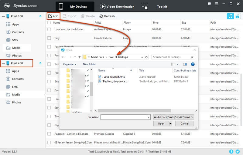The height and width of the screenshot is (155, 243).
Task: Select the datatrans folder in tree
Action: coord(76,112)
